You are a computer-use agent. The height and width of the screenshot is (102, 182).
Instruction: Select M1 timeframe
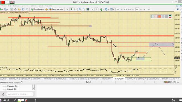[118, 9]
